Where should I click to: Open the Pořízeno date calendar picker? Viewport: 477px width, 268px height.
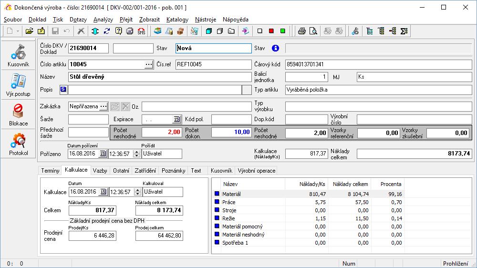[103, 154]
